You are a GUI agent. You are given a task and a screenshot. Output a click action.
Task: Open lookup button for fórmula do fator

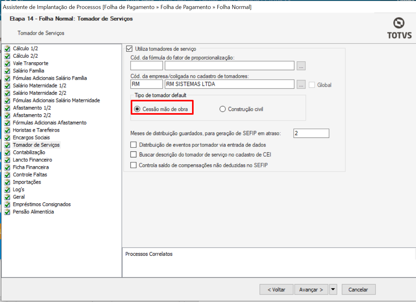(x=301, y=66)
